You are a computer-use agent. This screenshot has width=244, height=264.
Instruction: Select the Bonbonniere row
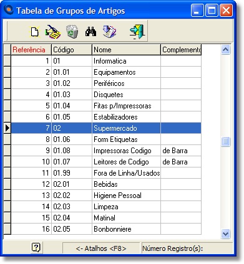pyautogui.click(x=106, y=229)
